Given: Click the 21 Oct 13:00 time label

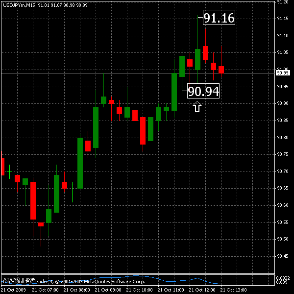Looking at the screenshot, I should (x=233, y=290).
